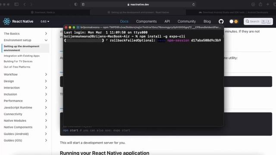Image resolution: width=276 pixels, height=155 pixels.
Task: Click Running your React Native application heading
Action: click(104, 152)
